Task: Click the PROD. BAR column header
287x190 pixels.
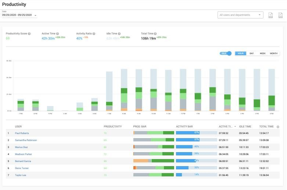Action: click(140, 127)
